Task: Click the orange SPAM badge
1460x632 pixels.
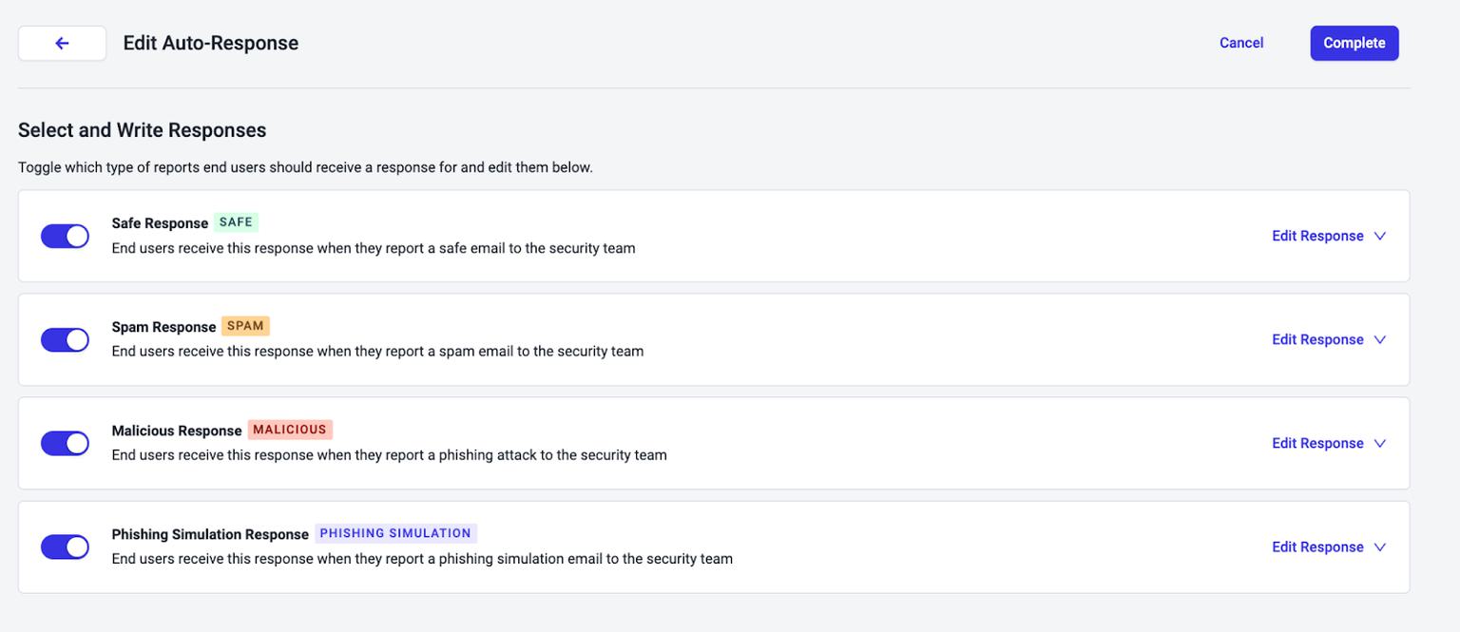Action: (x=245, y=326)
